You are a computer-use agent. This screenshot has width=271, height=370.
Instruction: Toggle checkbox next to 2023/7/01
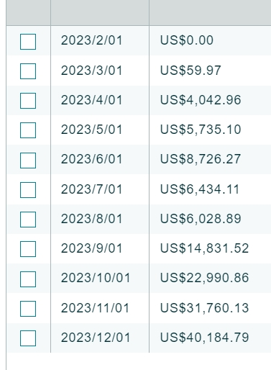(28, 190)
